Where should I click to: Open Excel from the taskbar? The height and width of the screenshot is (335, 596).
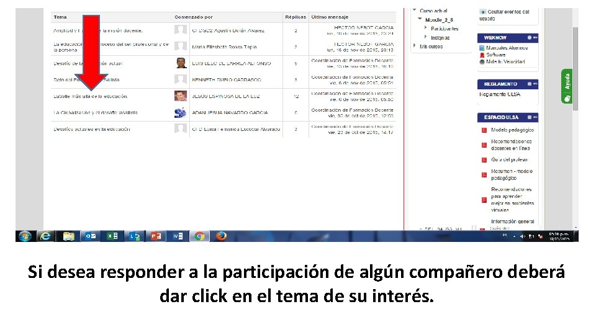112,236
